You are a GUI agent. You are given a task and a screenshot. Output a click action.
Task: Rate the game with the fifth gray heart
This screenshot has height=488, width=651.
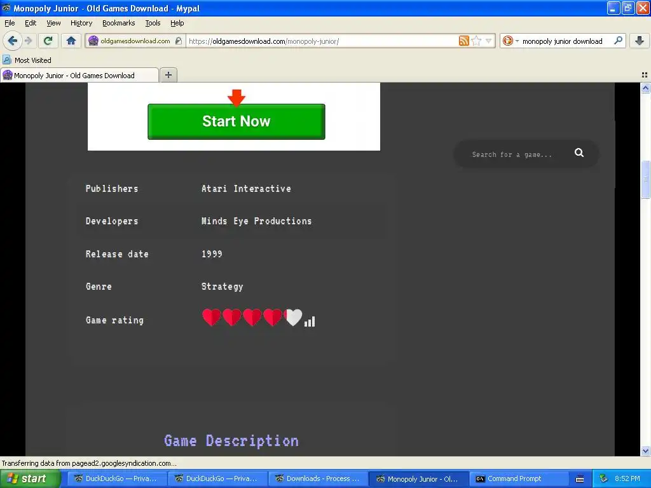292,318
